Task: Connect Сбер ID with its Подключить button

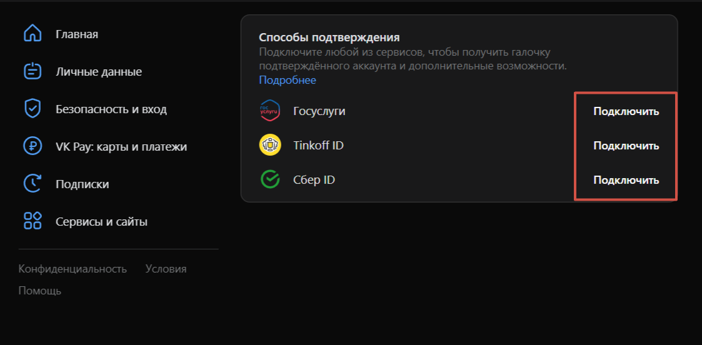Action: point(626,181)
